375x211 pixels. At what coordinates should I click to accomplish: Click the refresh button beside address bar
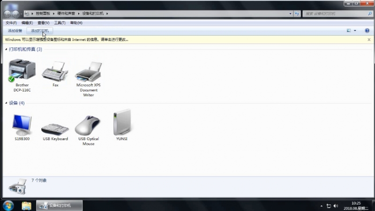click(297, 14)
